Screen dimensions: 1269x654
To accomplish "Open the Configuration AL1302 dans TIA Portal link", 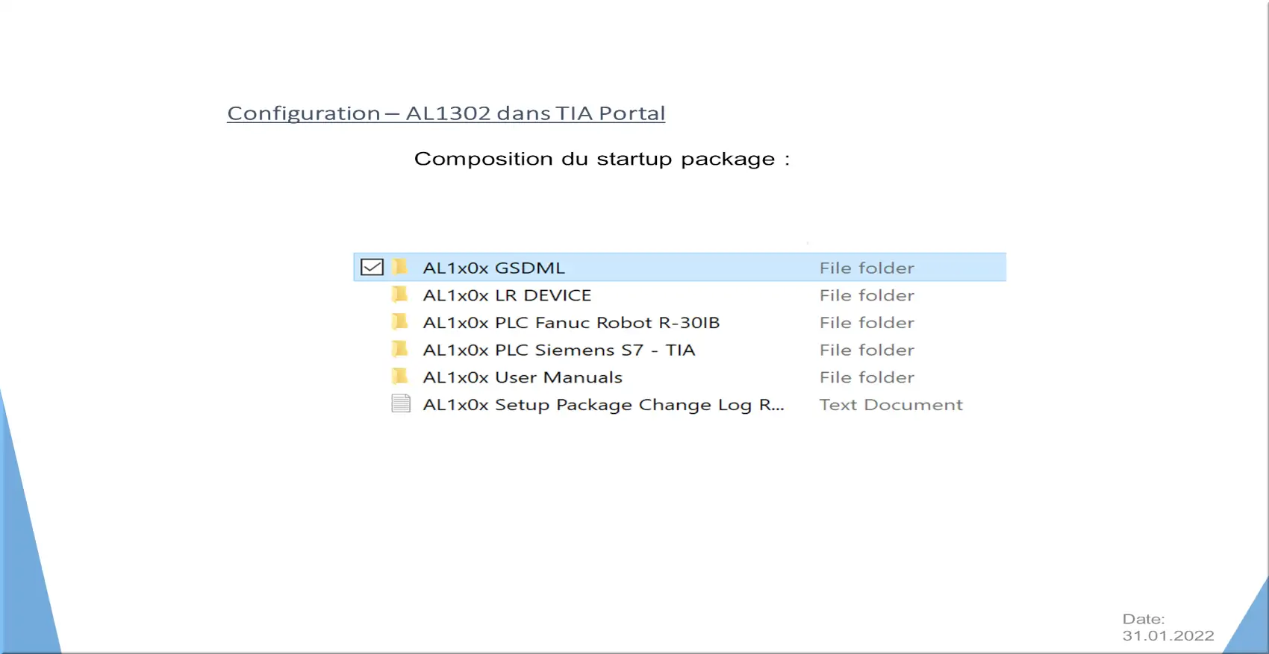I will pos(446,113).
